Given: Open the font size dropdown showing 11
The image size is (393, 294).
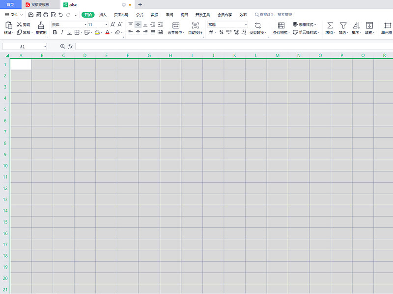Looking at the screenshot, I should (x=106, y=24).
